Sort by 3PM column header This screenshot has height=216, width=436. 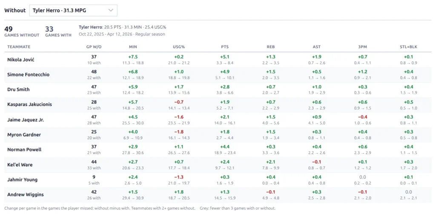[x=363, y=47]
